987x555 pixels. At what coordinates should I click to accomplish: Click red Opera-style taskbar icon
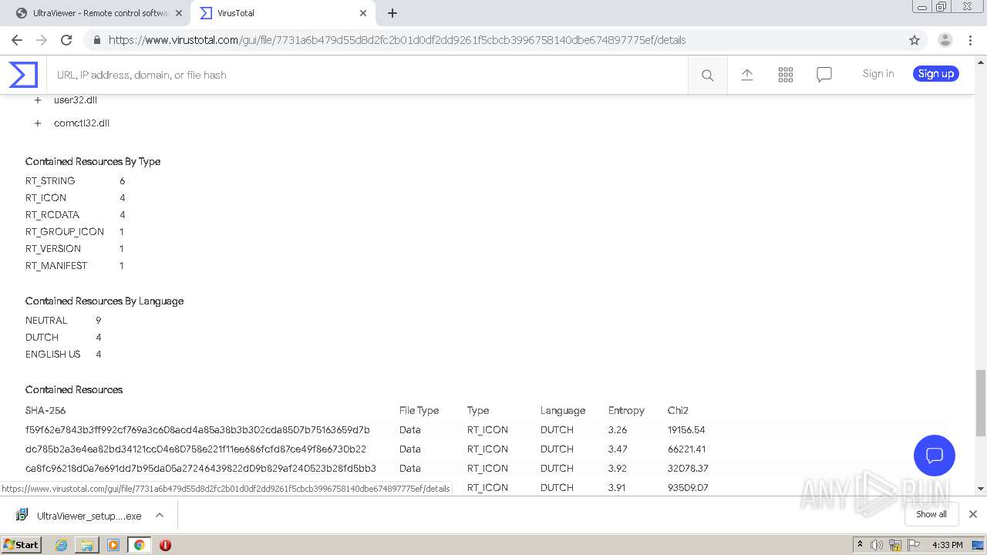point(165,545)
